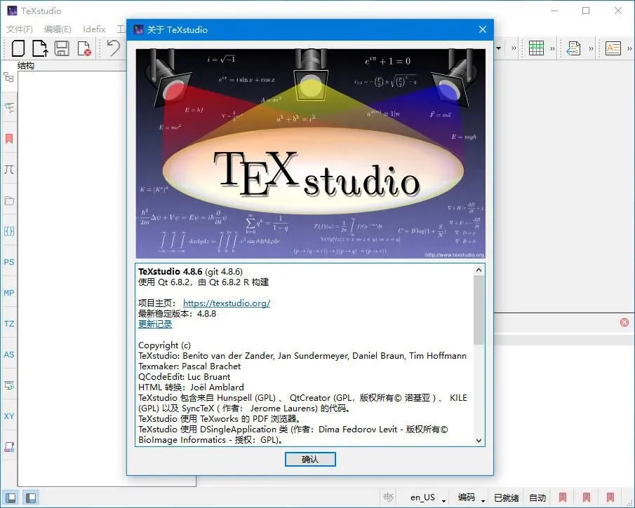Open the XY (XY-pic) commands panel
Image resolution: width=635 pixels, height=508 pixels.
click(x=9, y=416)
